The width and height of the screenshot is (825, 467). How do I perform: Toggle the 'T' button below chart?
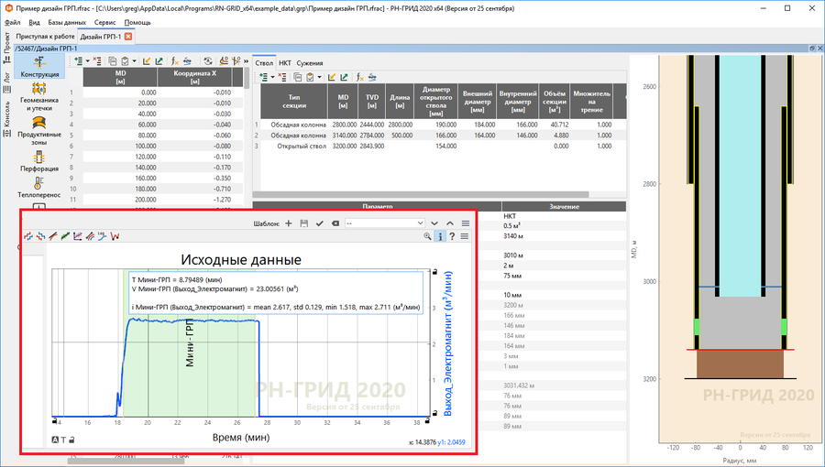click(63, 440)
